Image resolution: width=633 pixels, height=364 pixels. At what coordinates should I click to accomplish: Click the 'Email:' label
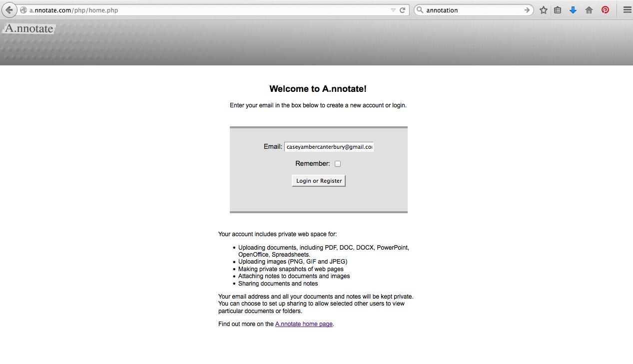click(x=273, y=147)
